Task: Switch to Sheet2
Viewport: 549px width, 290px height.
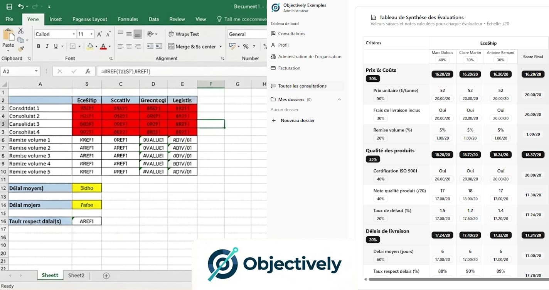Action: click(x=76, y=275)
